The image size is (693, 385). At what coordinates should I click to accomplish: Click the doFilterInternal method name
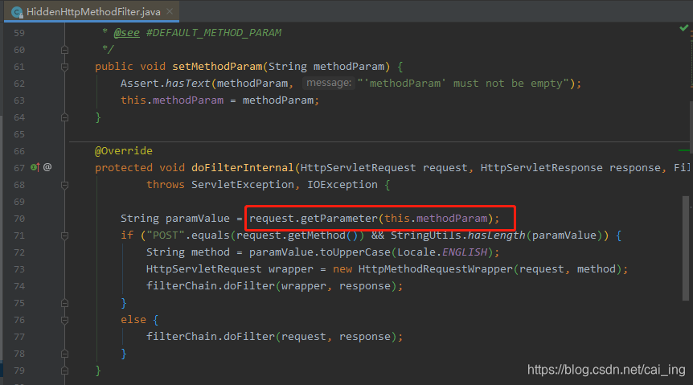point(242,167)
